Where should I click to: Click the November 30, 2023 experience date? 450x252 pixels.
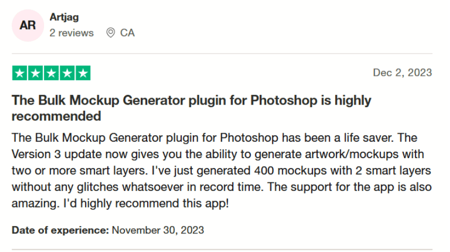pyautogui.click(x=158, y=230)
